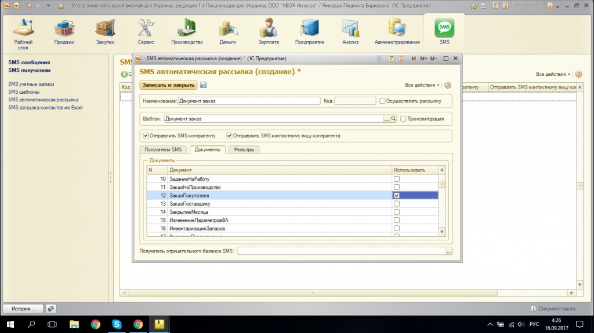The height and width of the screenshot is (333, 594).
Task: Open SMS автоматическая рассылка link
Action: click(43, 100)
